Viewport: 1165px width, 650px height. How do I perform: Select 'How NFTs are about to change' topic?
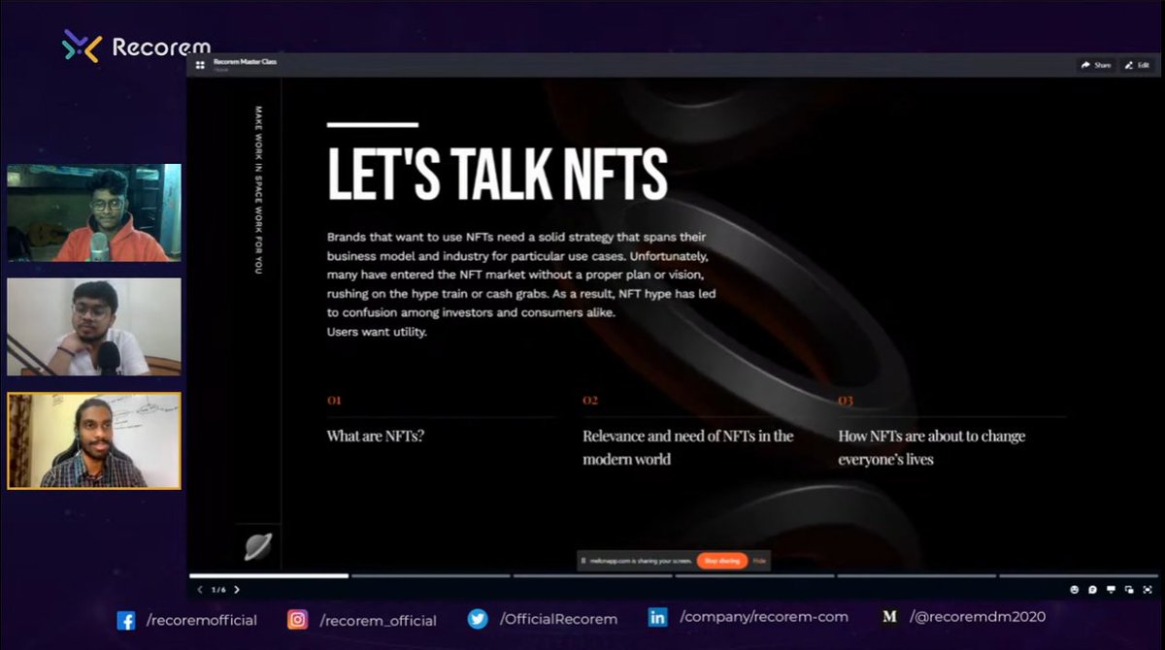[x=932, y=447]
